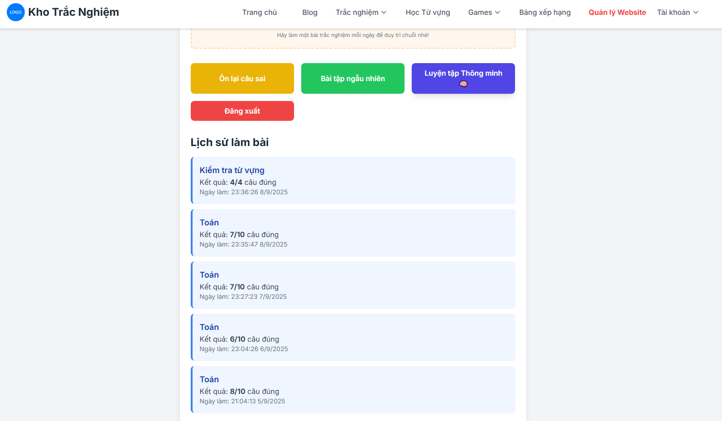
Task: Open the Quản lý Website link
Action: [617, 13]
